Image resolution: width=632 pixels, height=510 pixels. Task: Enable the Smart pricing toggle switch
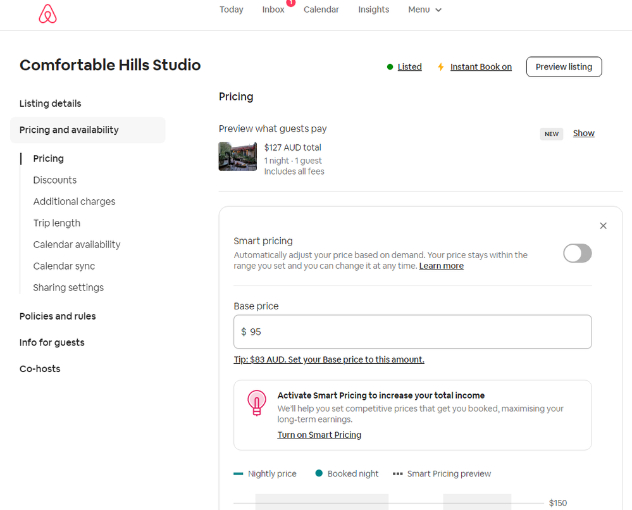pos(577,253)
